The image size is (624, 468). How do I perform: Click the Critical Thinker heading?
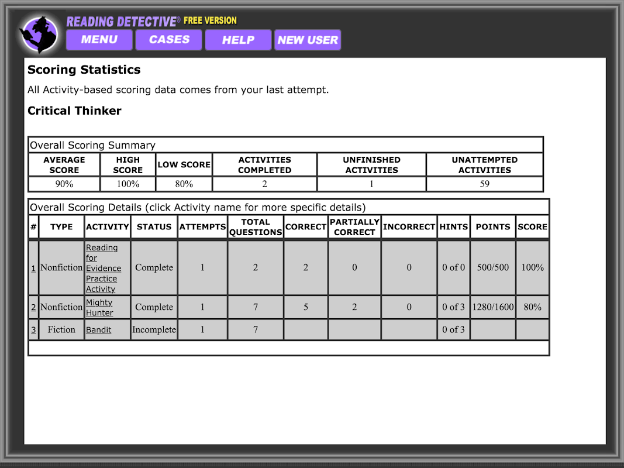tap(74, 111)
